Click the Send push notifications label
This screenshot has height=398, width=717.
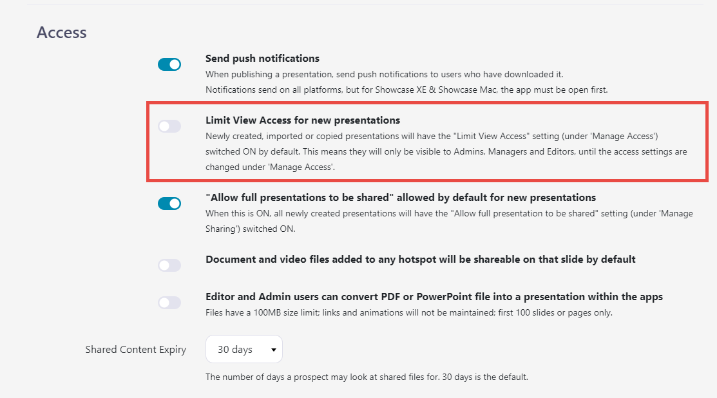262,59
